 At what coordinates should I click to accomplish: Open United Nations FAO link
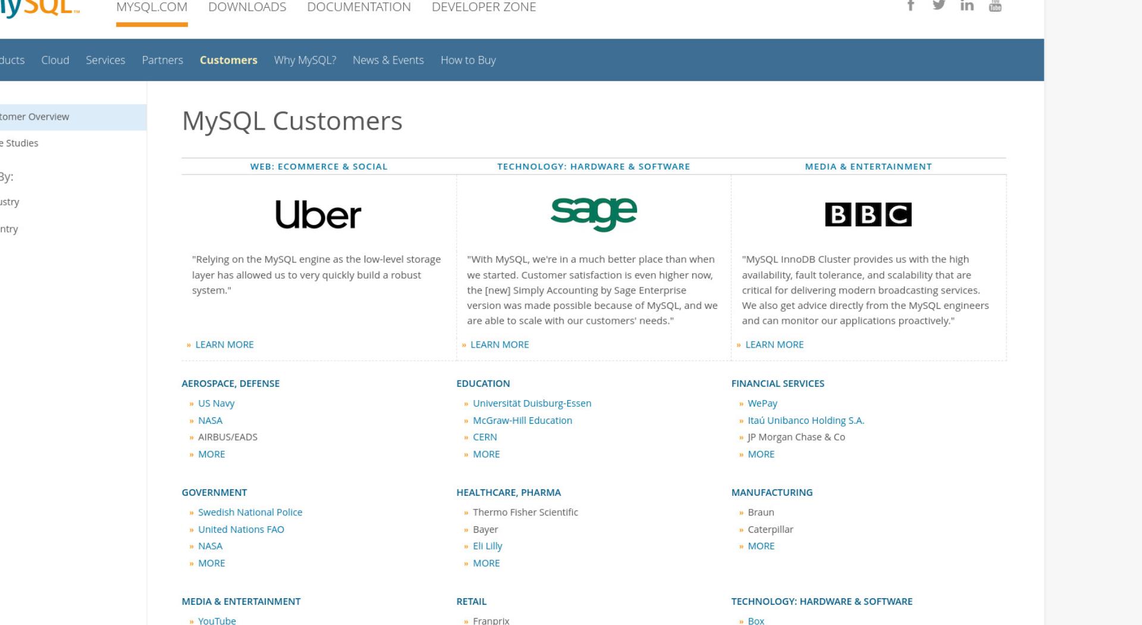click(x=241, y=530)
